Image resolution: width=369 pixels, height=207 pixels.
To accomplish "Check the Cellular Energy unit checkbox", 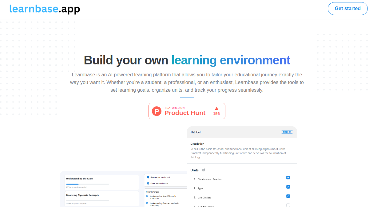I will point(288,205).
